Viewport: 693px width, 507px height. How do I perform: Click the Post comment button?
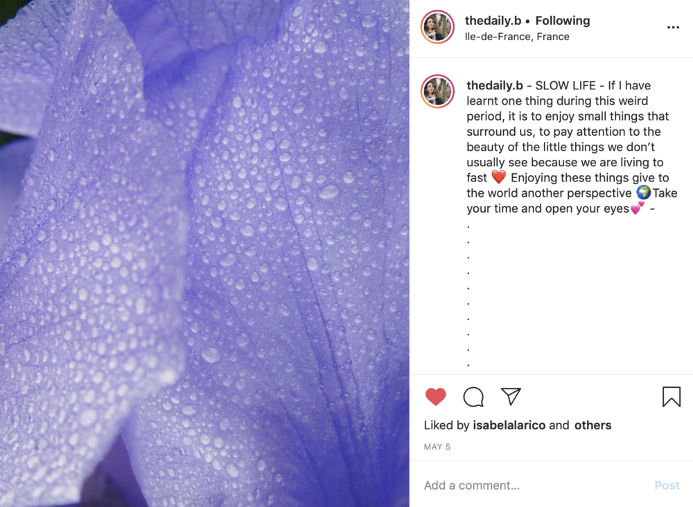pos(667,486)
